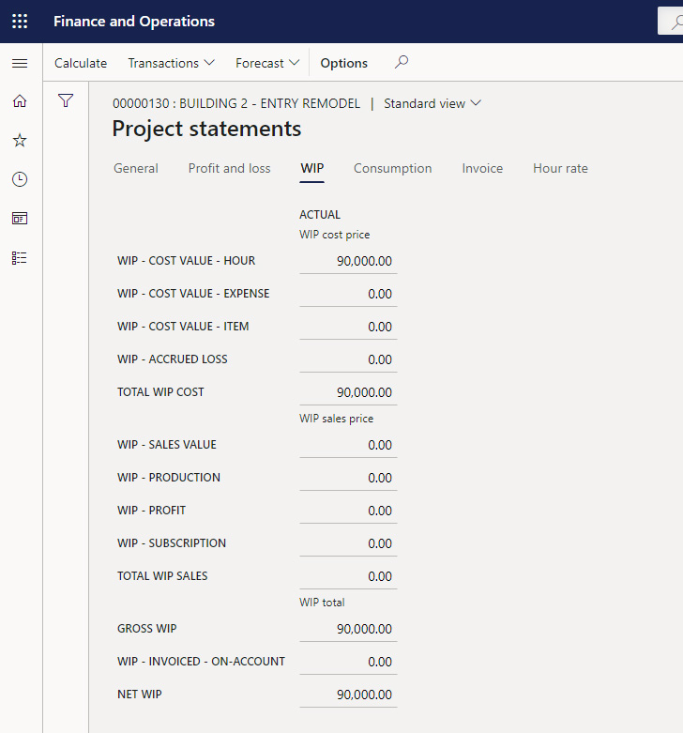Click WIP - ACCRUED LOSS amount field
This screenshot has width=683, height=733.
(x=348, y=359)
